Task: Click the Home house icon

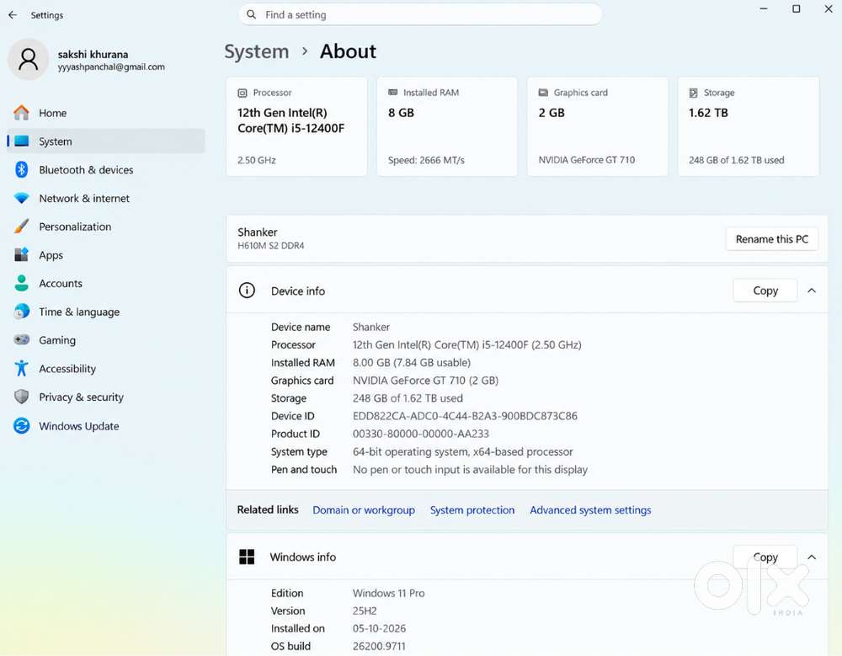Action: (x=22, y=113)
